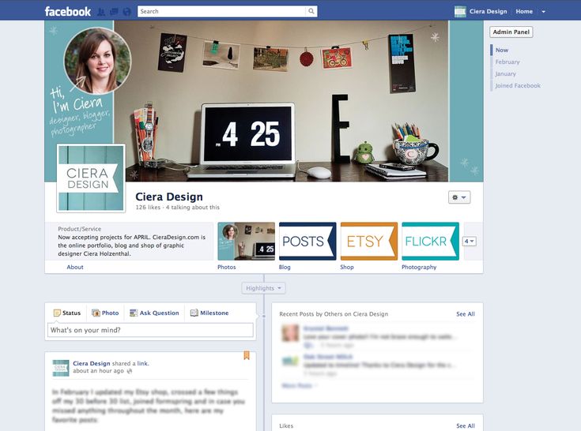Expand the apps count arrow showing 4
581x431 pixels.
pos(469,242)
